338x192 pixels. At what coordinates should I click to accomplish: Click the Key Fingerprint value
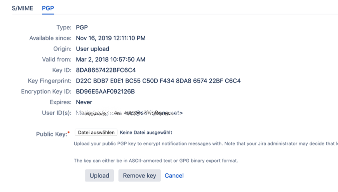[158, 81]
